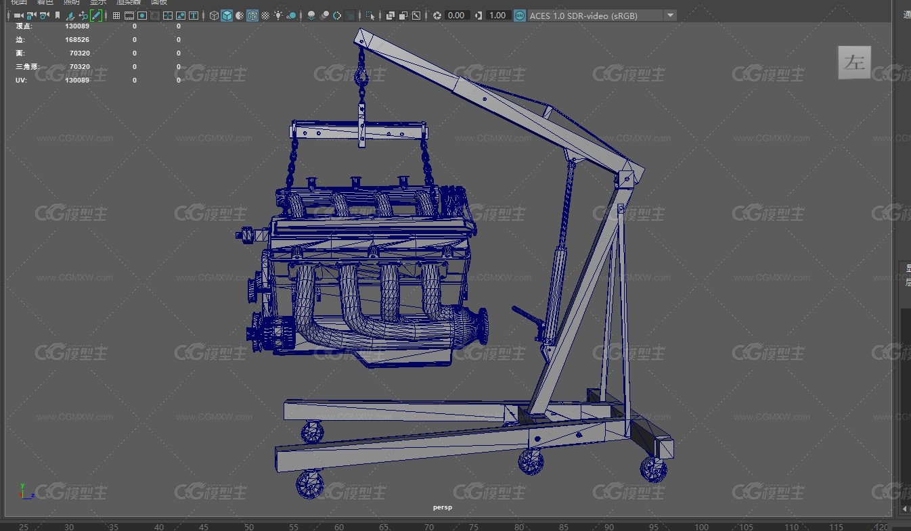Click the UV count row label
The image size is (911, 531).
click(x=20, y=80)
